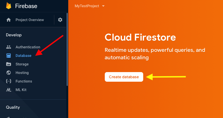Image resolution: width=223 pixels, height=118 pixels.
Task: Navigate to Storage
Action: pos(22,64)
